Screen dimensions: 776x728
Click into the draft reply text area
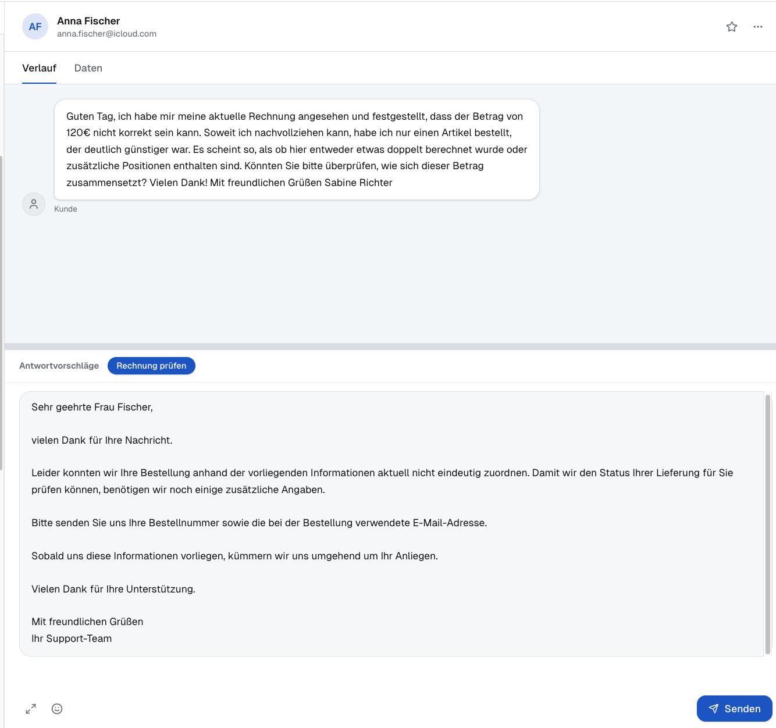point(390,523)
